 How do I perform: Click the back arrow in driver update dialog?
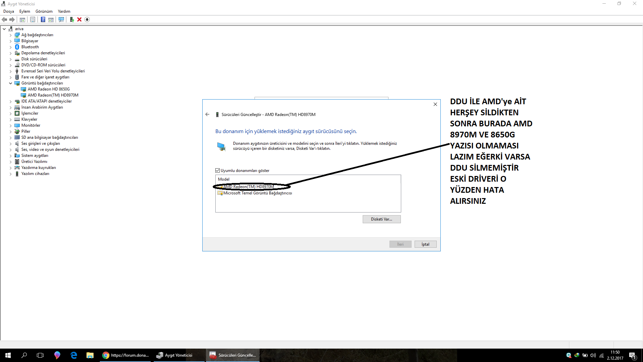pyautogui.click(x=207, y=114)
